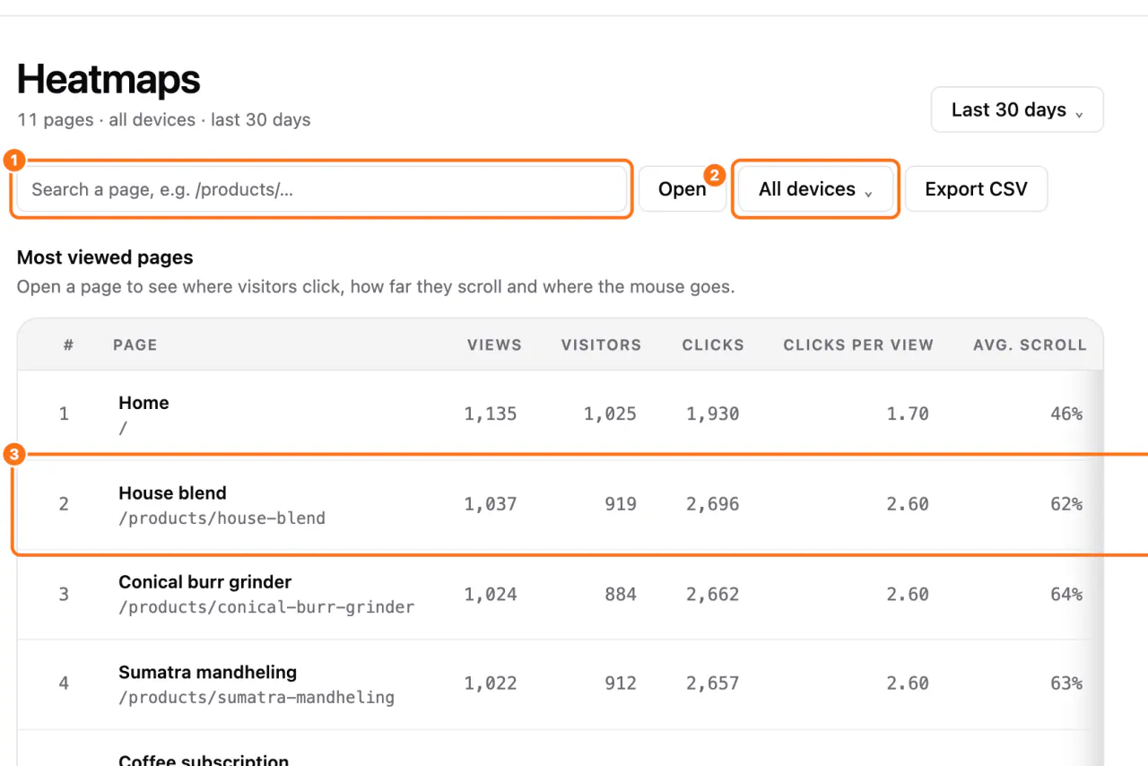The height and width of the screenshot is (766, 1148).
Task: Click the "Most viewed pages" section heading
Action: (105, 257)
